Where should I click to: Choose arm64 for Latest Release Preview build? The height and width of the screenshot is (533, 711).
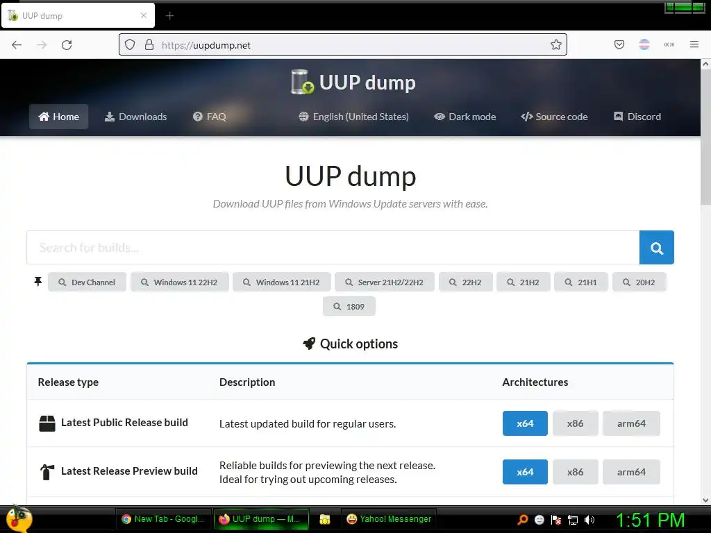click(631, 472)
